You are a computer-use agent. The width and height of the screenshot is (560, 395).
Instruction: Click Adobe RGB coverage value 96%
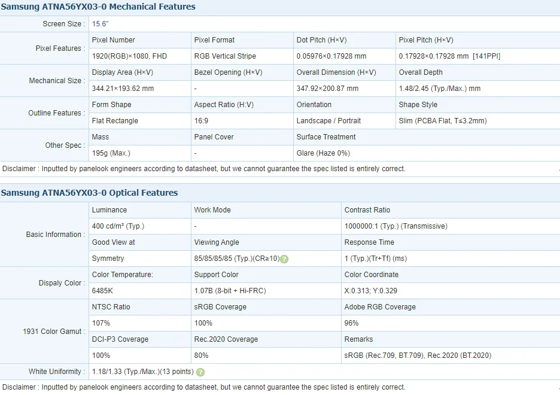coord(351,323)
